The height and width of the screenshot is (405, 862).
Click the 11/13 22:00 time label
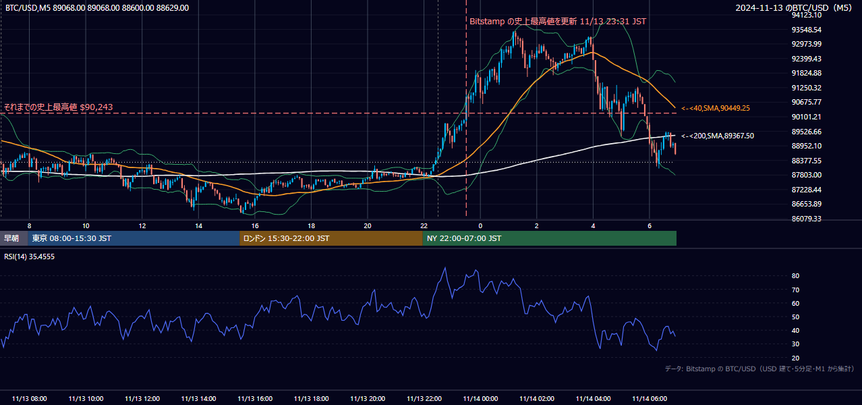click(424, 399)
